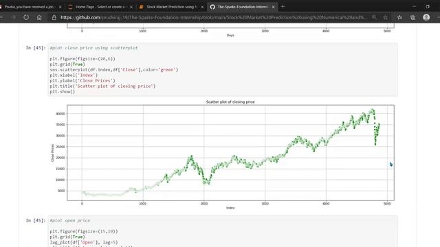Click the 'In [43]:' cell label
The height and width of the screenshot is (247, 440).
coord(36,48)
